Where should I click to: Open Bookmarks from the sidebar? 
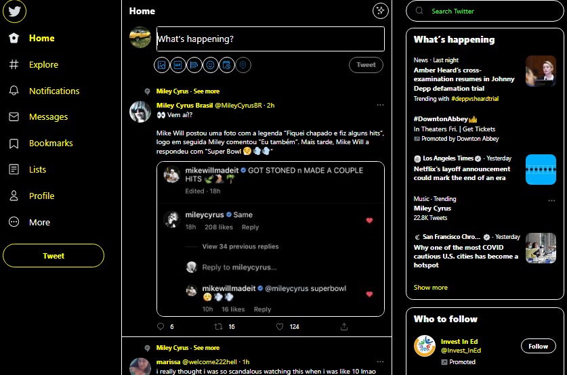[x=41, y=143]
